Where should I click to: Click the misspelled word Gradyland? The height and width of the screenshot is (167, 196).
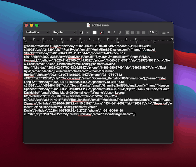[75, 57]
